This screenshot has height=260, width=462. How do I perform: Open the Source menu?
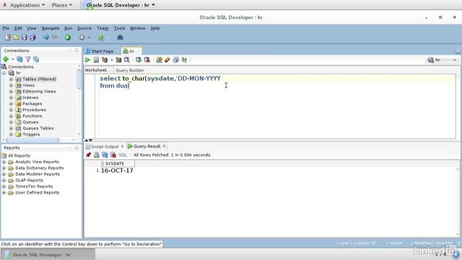point(84,28)
